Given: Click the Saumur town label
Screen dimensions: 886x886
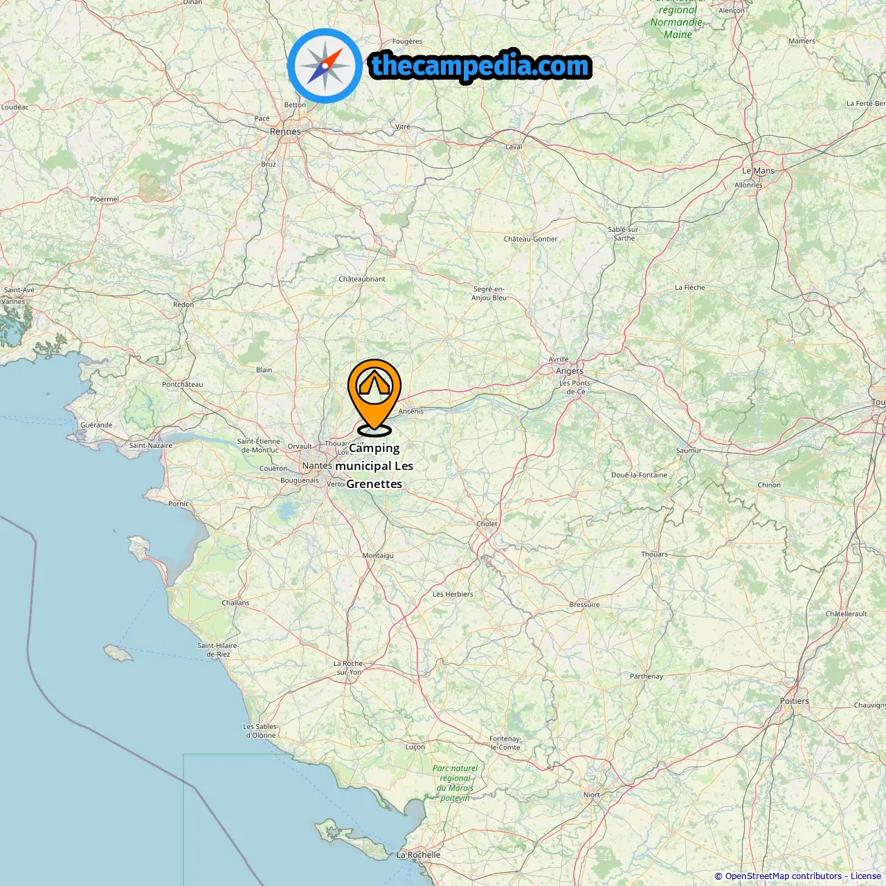Looking at the screenshot, I should pyautogui.click(x=689, y=451).
